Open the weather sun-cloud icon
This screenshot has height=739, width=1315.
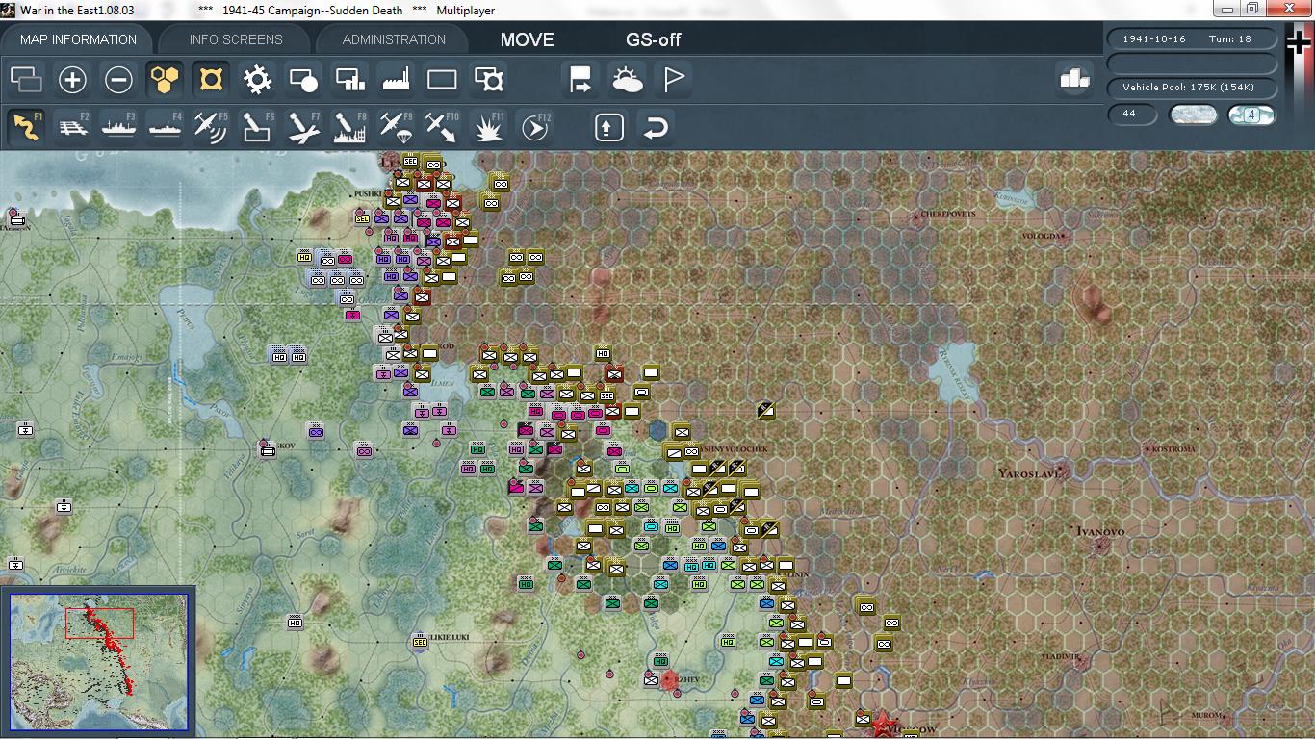click(627, 80)
